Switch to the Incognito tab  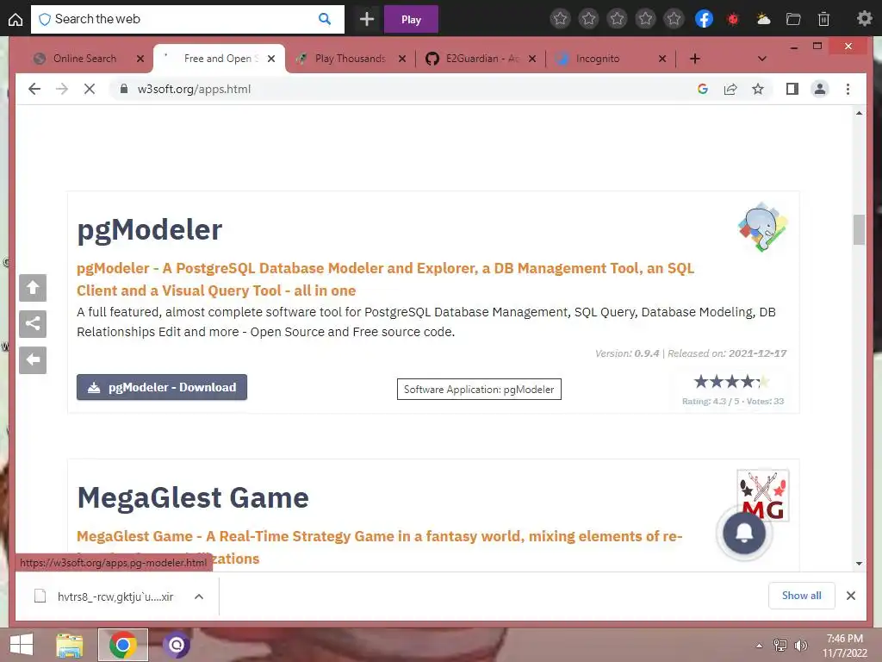coord(598,59)
